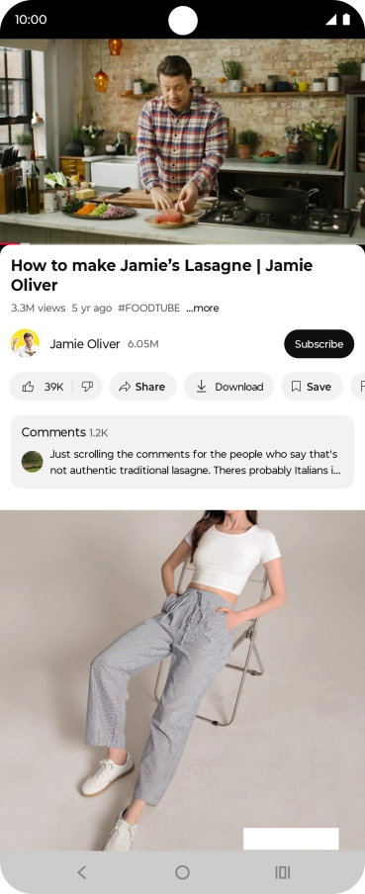Open the fashion ad image below comments
The width and height of the screenshot is (365, 894).
point(182,680)
